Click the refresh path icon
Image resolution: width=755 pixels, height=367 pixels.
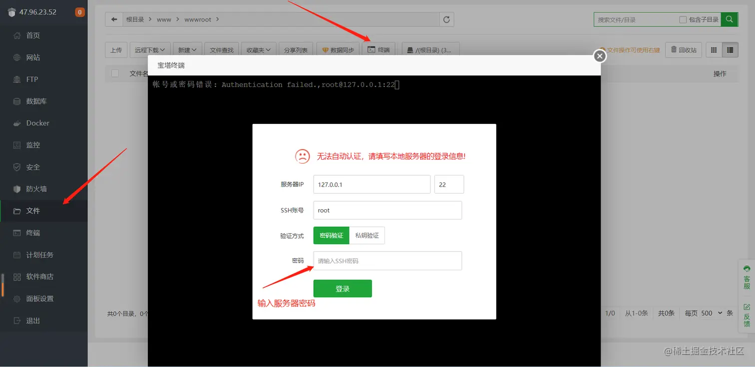pos(446,19)
